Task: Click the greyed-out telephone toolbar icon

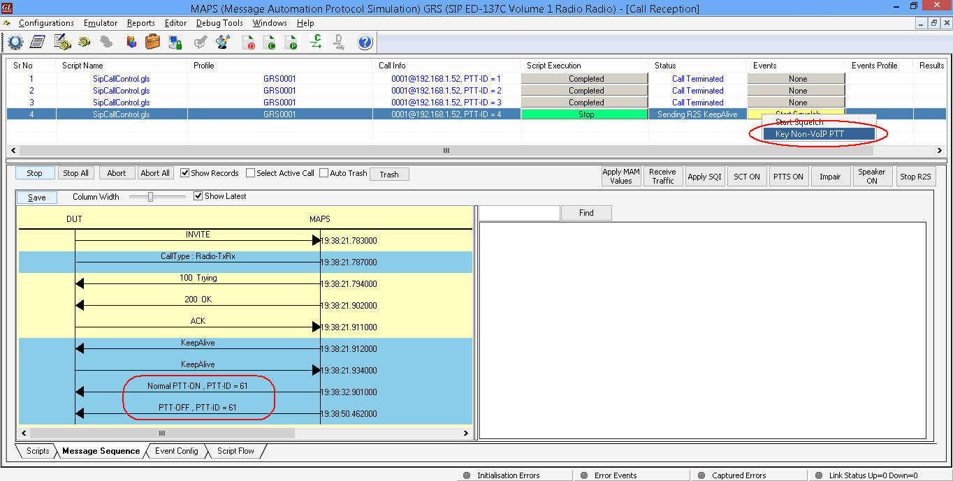Action: pyautogui.click(x=106, y=42)
